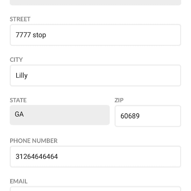The height and width of the screenshot is (191, 191).
Task: Click the 'GA' state value
Action: pyautogui.click(x=19, y=114)
